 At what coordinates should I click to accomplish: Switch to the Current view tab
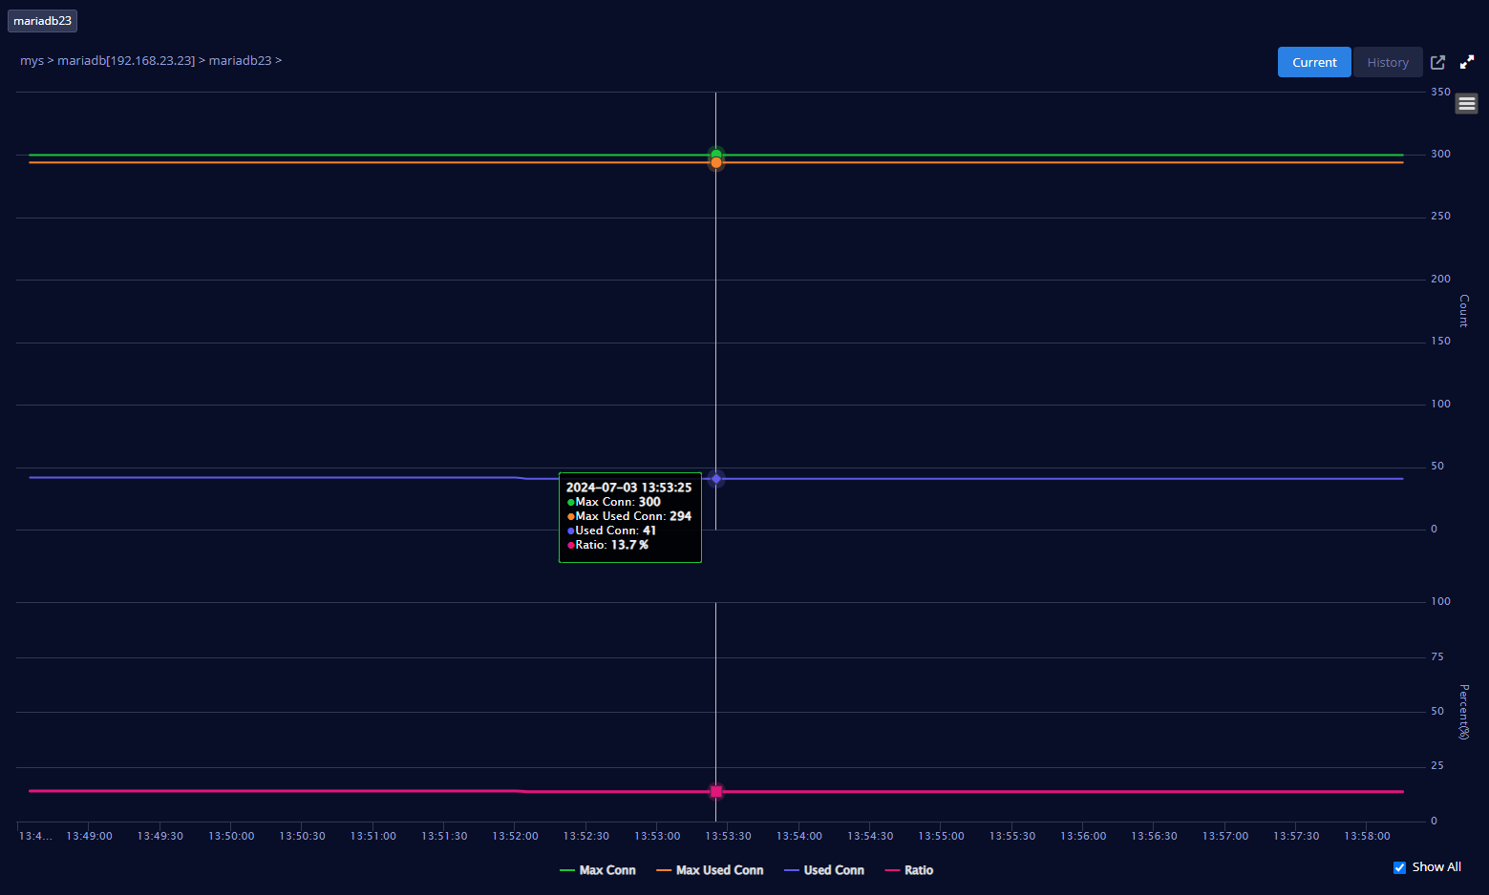point(1314,62)
